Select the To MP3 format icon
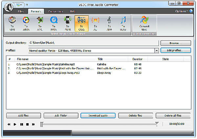Image resolution: width=197 pixels, height=139 pixels. (x=12, y=24)
